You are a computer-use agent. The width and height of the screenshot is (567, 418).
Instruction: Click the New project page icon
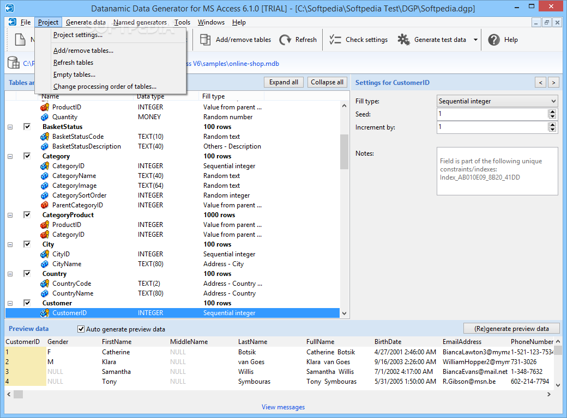point(20,39)
